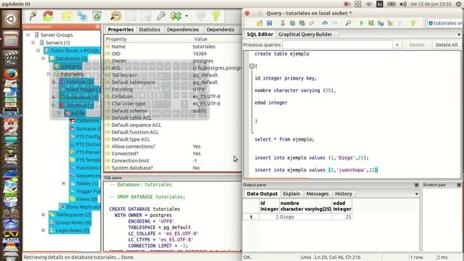Open the SQL editor tabs dropdown arrow
Image resolution: width=464 pixels, height=261 pixels.
(459, 35)
